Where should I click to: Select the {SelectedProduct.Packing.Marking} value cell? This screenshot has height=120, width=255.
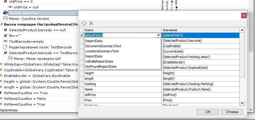pyautogui.click(x=200, y=84)
